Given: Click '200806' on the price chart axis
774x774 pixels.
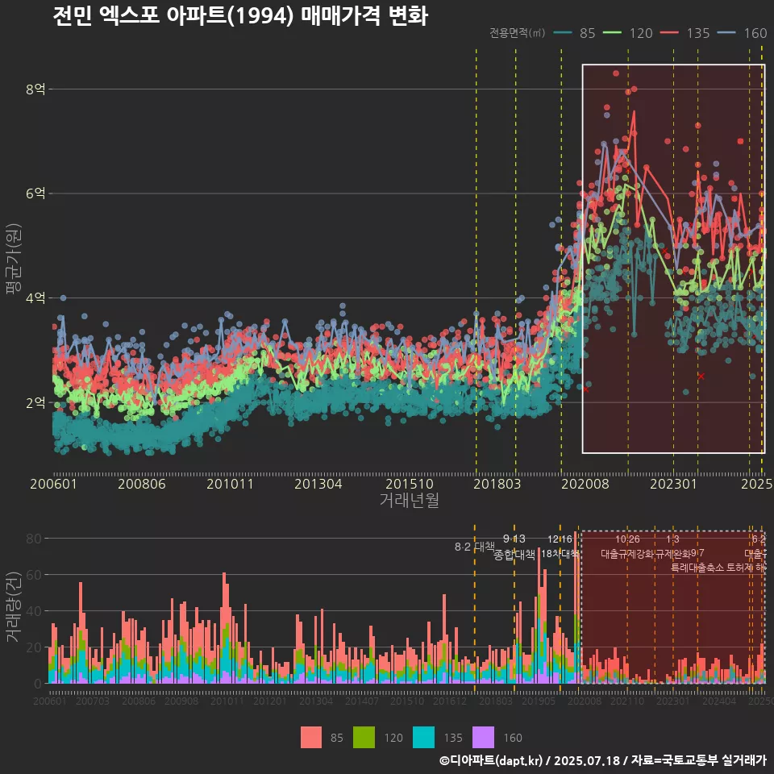Looking at the screenshot, I should (x=142, y=484).
